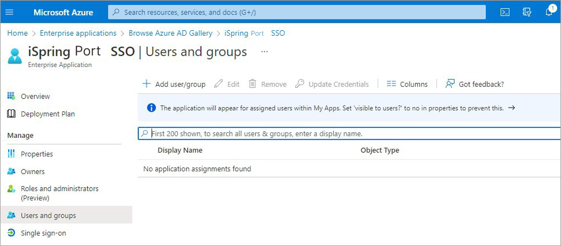The height and width of the screenshot is (246, 561).
Task: Open Roles and administrators (Preview)
Action: coord(59,193)
